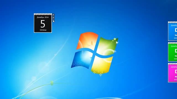Click the magenta calendar gadget at the right edge
Viewport: 177px width, 99px height.
click(x=173, y=73)
